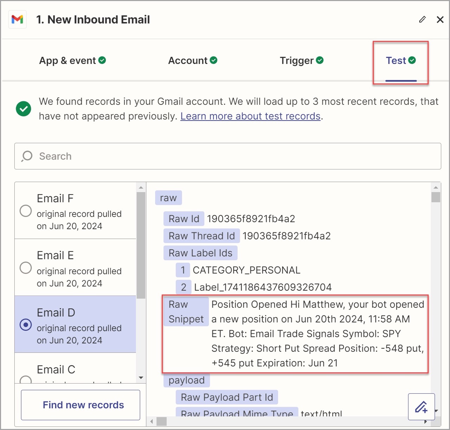Deselect the Email D radio button
The width and height of the screenshot is (450, 430).
click(25, 325)
